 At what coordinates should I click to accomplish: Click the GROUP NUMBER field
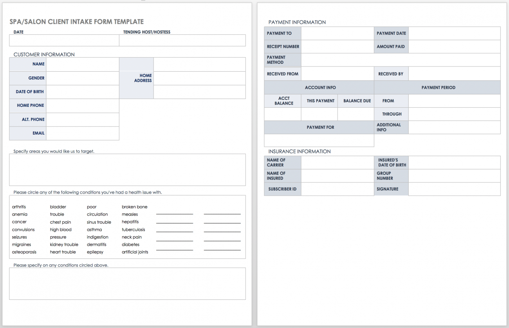point(454,176)
